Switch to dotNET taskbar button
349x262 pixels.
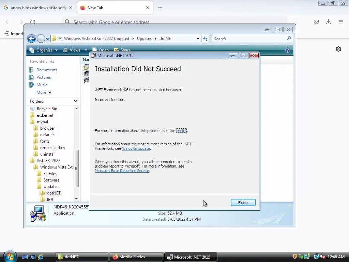[81, 257]
